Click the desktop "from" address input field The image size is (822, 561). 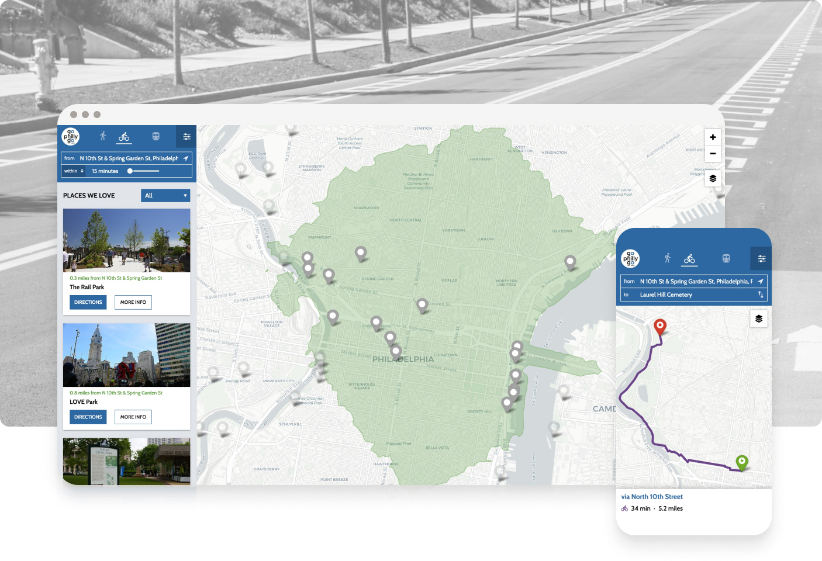point(129,158)
